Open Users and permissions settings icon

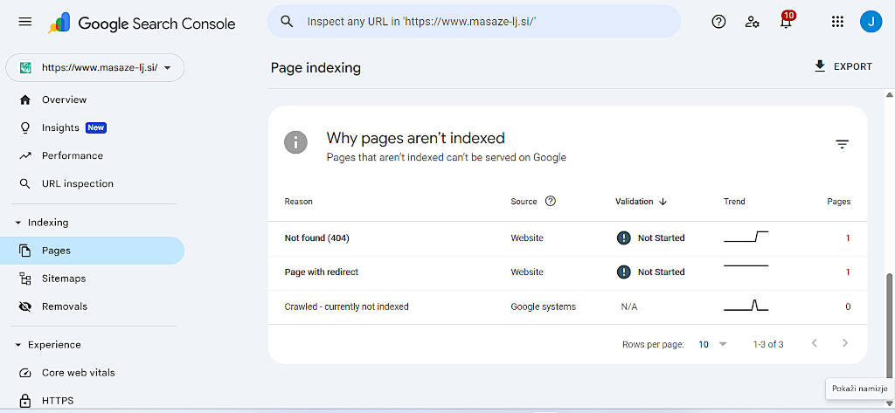752,22
